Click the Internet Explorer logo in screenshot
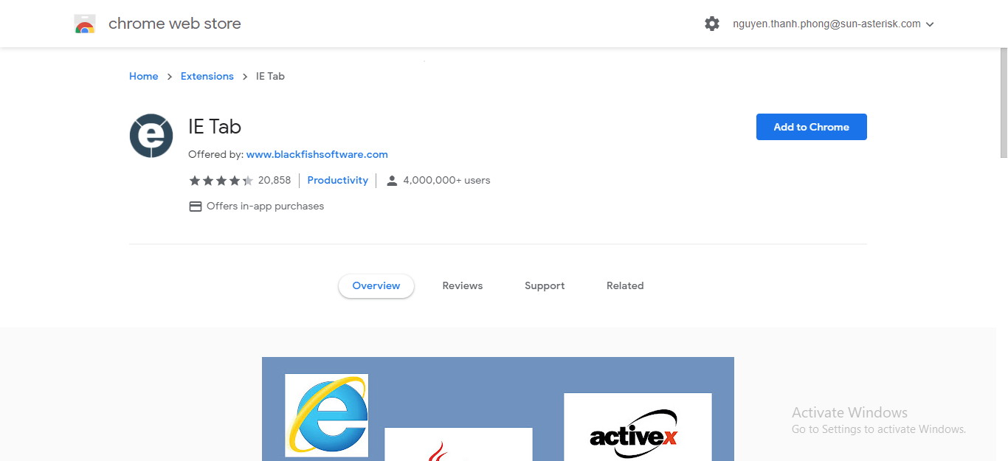1008x461 pixels. pos(327,415)
